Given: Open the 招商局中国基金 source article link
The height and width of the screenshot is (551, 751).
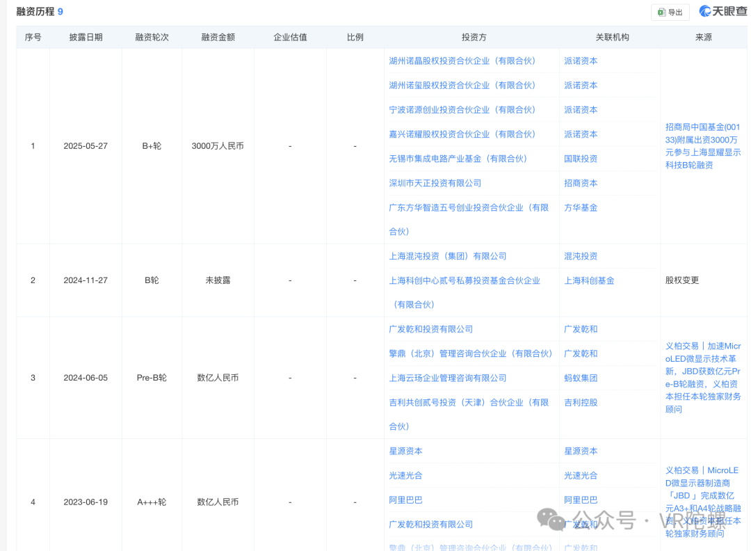Looking at the screenshot, I should 703,146.
